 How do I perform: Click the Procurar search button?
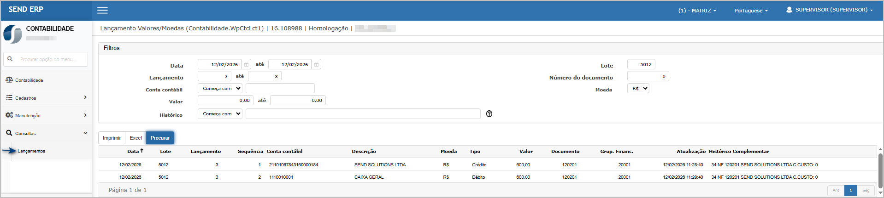point(160,138)
